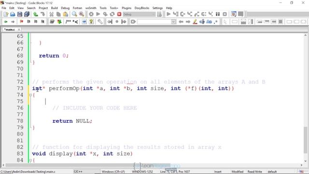Open the wxSmith menu
309x174 pixels.
point(91,8)
